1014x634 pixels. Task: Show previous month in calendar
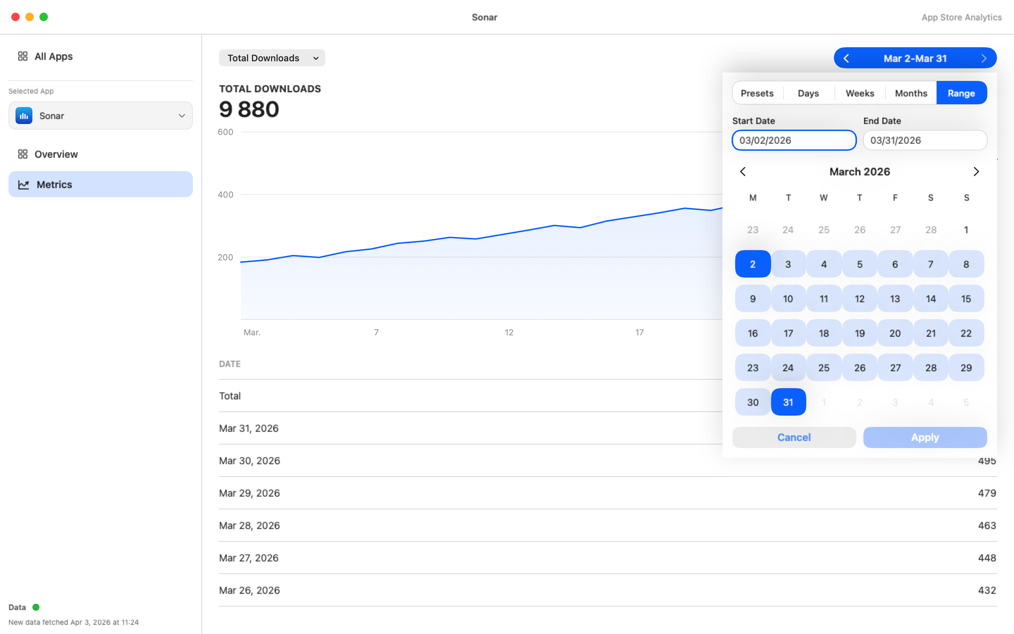tap(743, 172)
